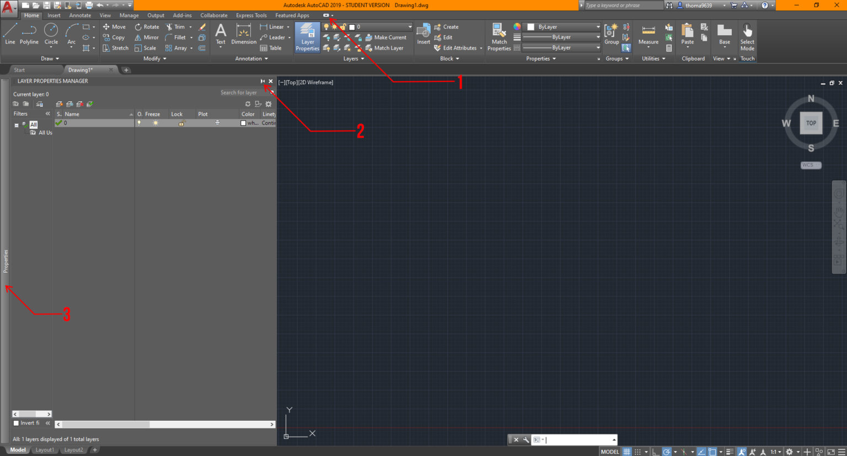Viewport: 847px width, 456px height.
Task: Switch to the Annotate ribbon tab
Action: (x=80, y=15)
